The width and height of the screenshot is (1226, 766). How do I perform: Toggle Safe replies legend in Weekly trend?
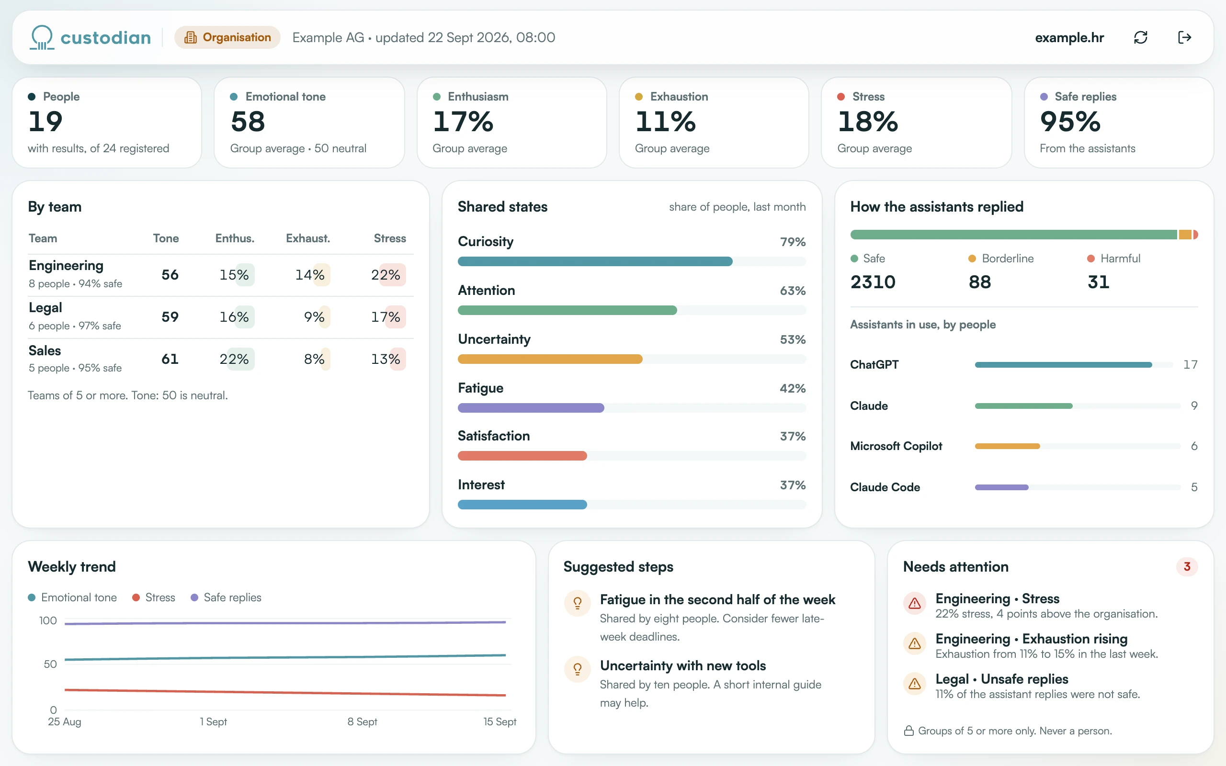coord(226,597)
